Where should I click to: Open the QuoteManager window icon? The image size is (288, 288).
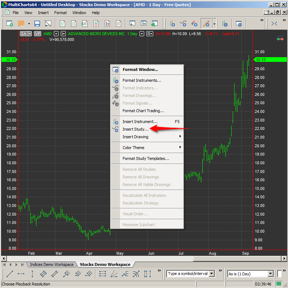132,24
